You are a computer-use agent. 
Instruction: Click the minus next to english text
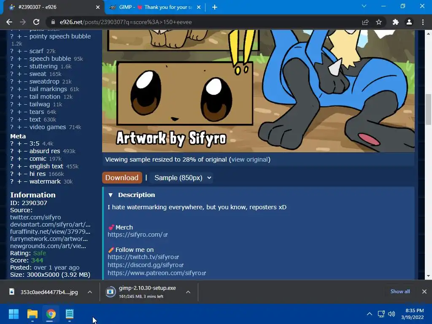pos(25,166)
